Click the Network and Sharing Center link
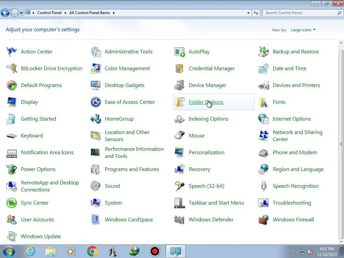Viewport: 344px width, 258px height. [298, 136]
